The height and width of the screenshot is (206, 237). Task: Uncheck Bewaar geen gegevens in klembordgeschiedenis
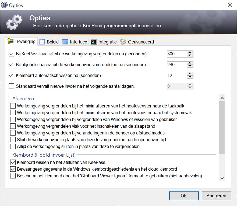pos(13,169)
